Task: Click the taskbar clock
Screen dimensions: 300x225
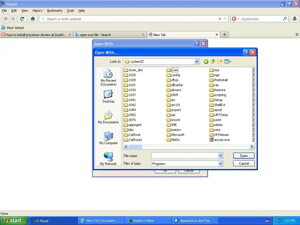Action: point(289,221)
